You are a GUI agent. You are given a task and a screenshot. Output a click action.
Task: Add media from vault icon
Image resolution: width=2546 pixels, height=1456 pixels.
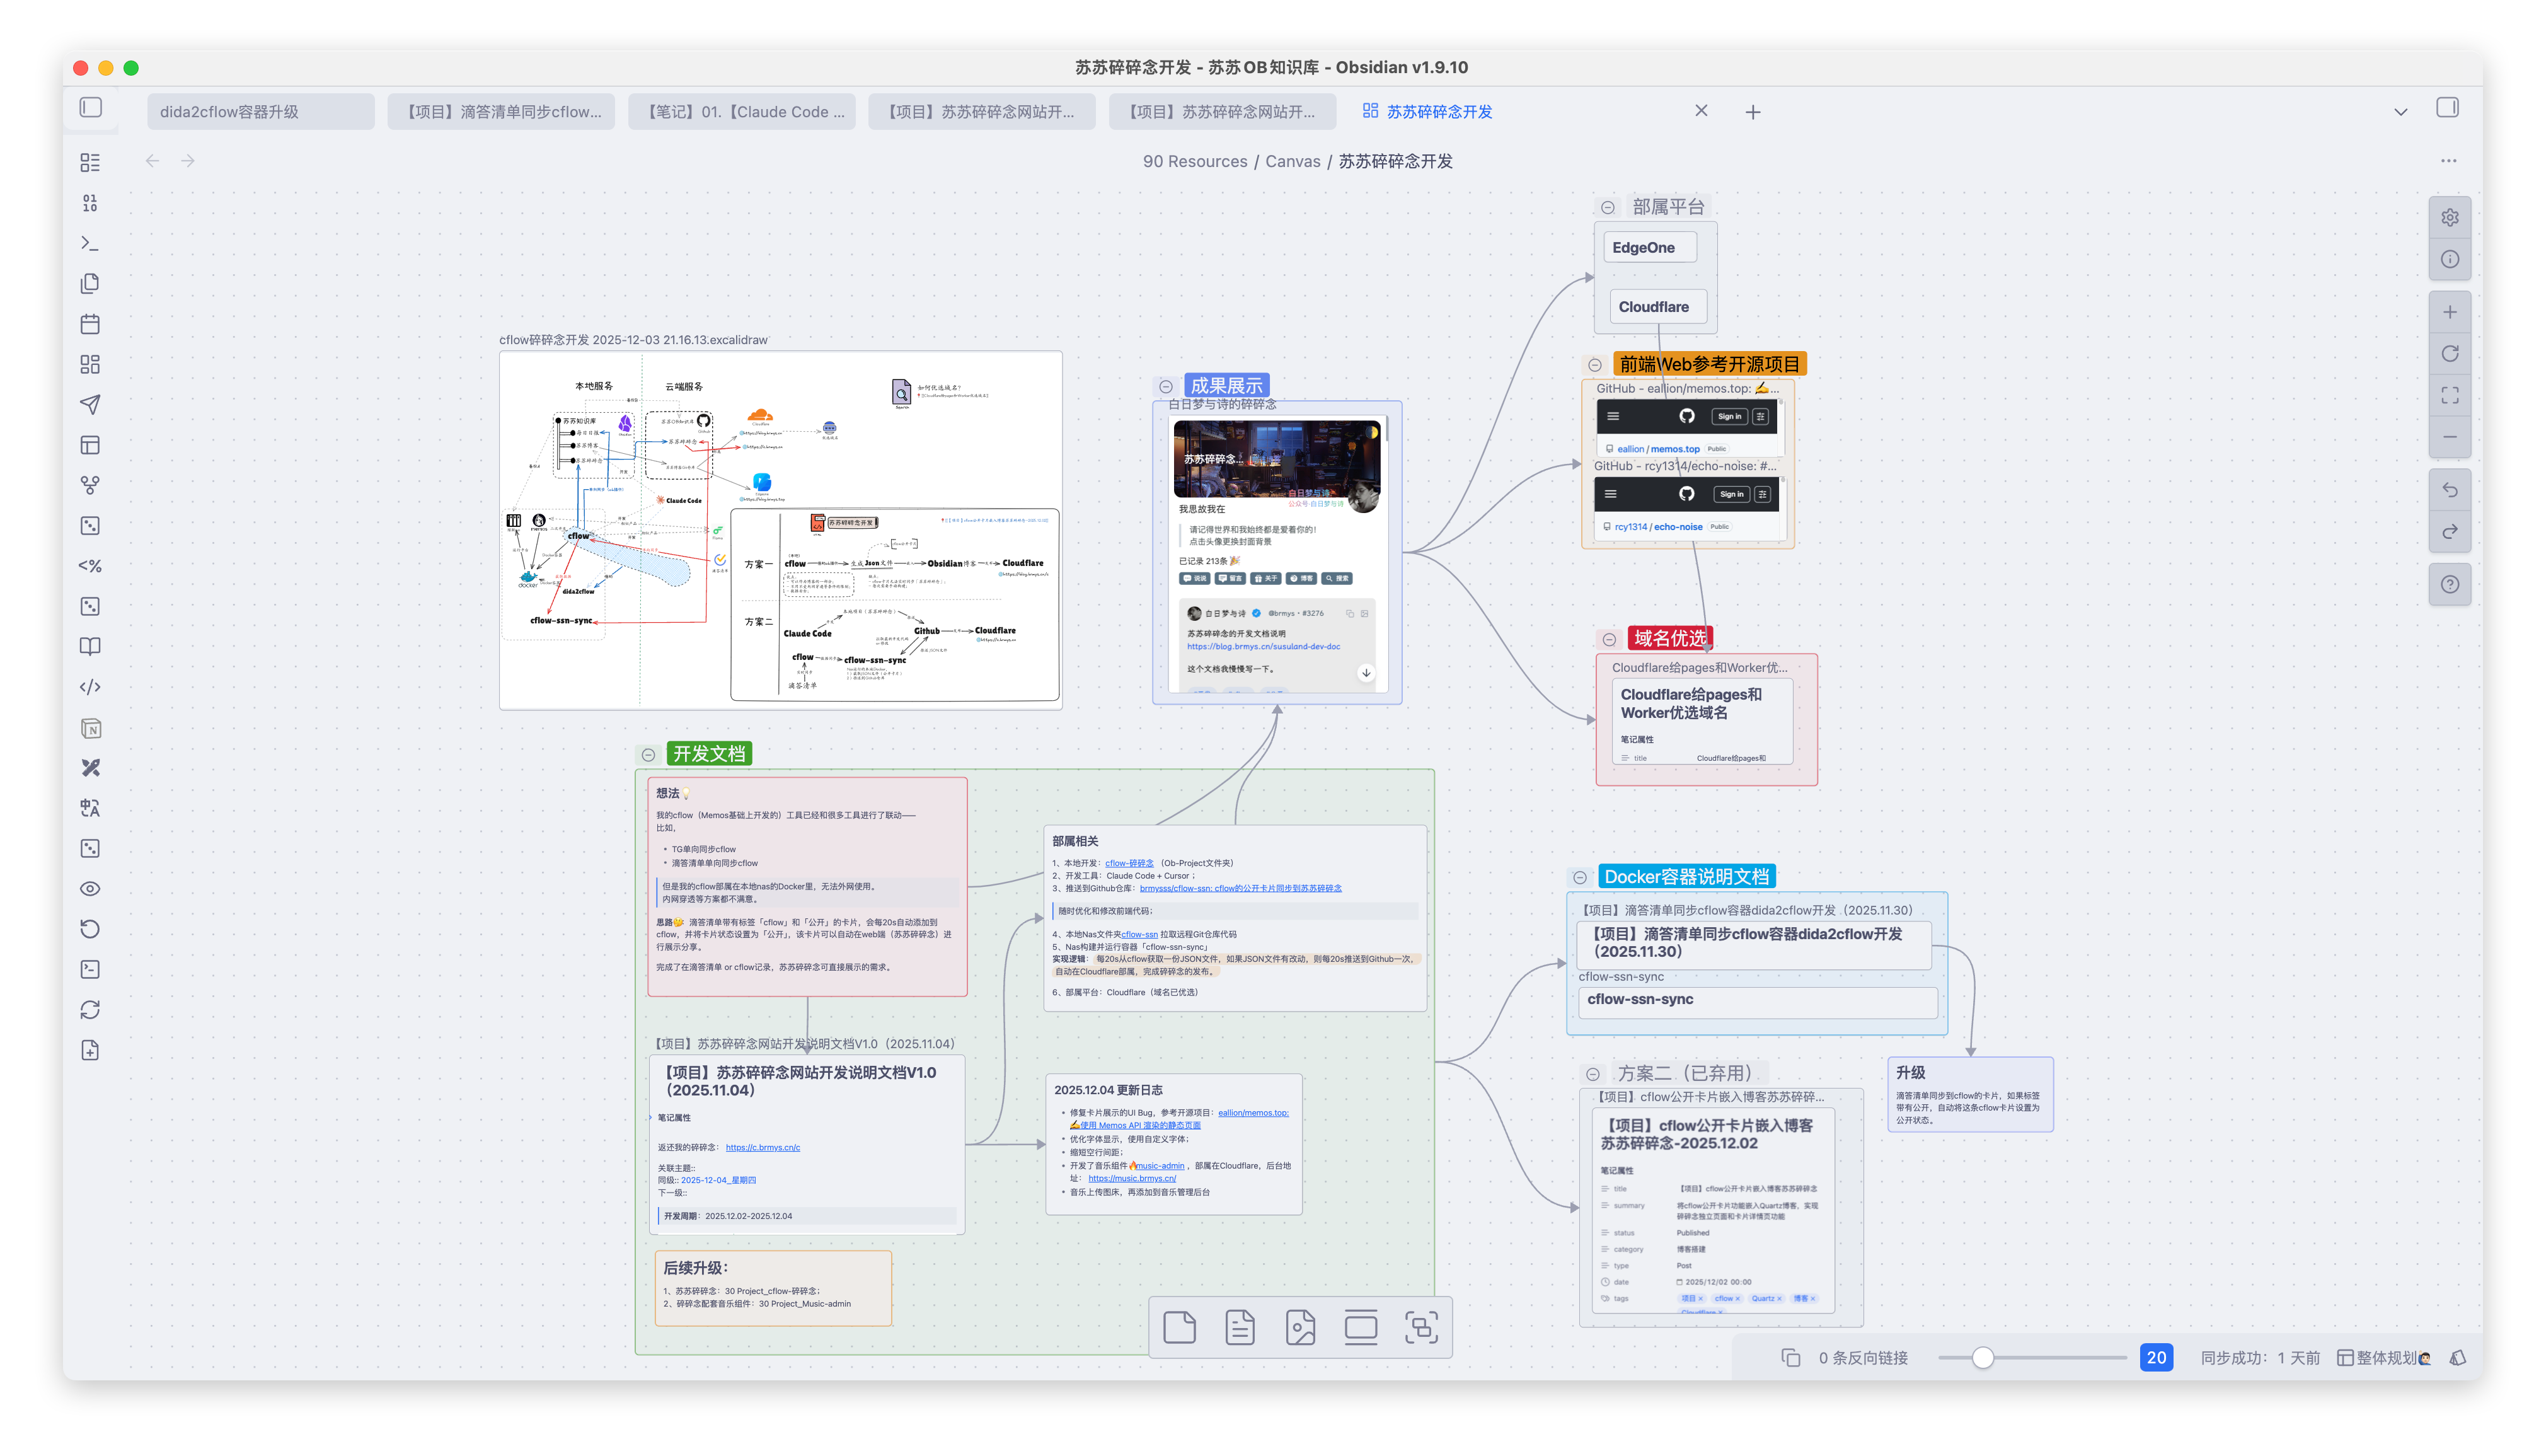[1301, 1328]
